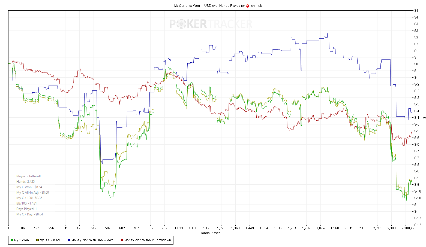Click 'My C Won: -$8.64' stat line
Screen dimensions: 426x247
pos(29,187)
